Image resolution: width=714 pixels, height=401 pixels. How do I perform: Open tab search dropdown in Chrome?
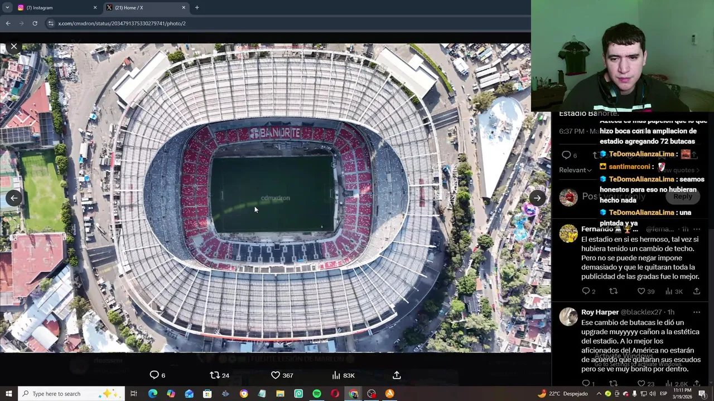pos(7,7)
